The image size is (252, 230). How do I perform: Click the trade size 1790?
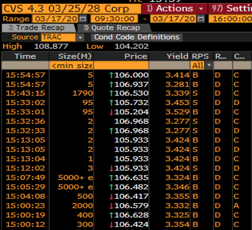point(83,93)
